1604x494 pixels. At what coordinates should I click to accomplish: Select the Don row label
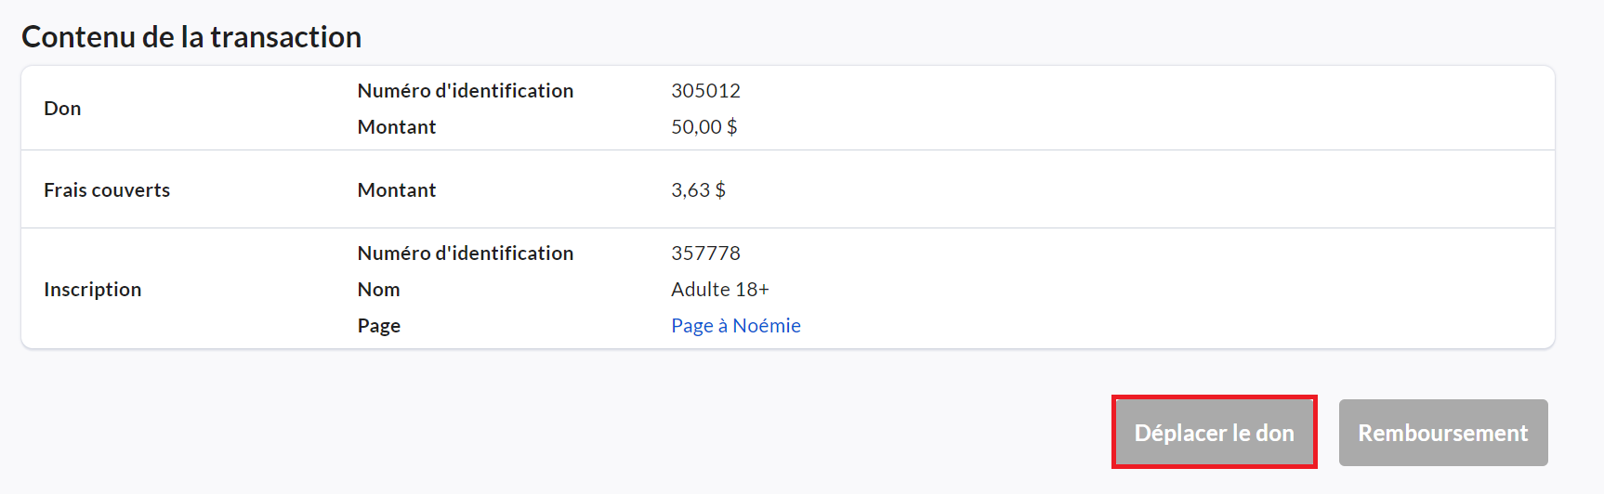pyautogui.click(x=62, y=109)
